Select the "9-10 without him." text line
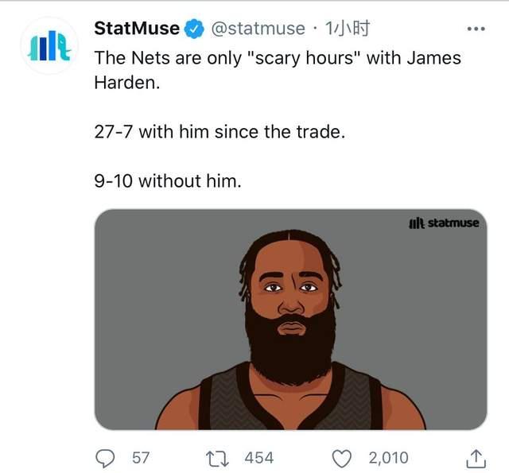This screenshot has width=509, height=473. 168,180
